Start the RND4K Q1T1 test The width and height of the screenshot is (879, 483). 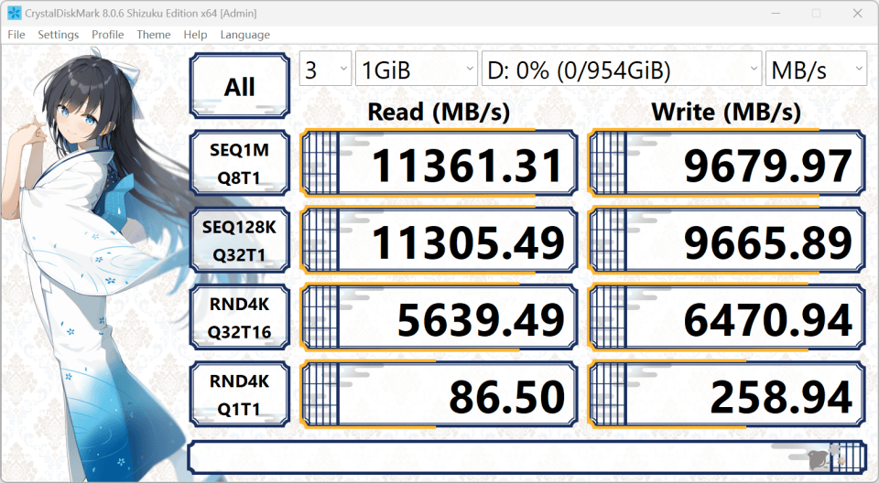pyautogui.click(x=239, y=394)
